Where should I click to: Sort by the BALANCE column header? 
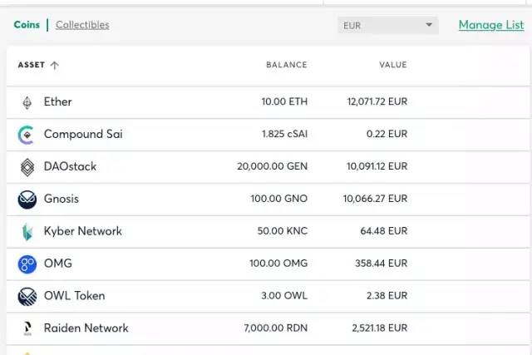pos(287,65)
